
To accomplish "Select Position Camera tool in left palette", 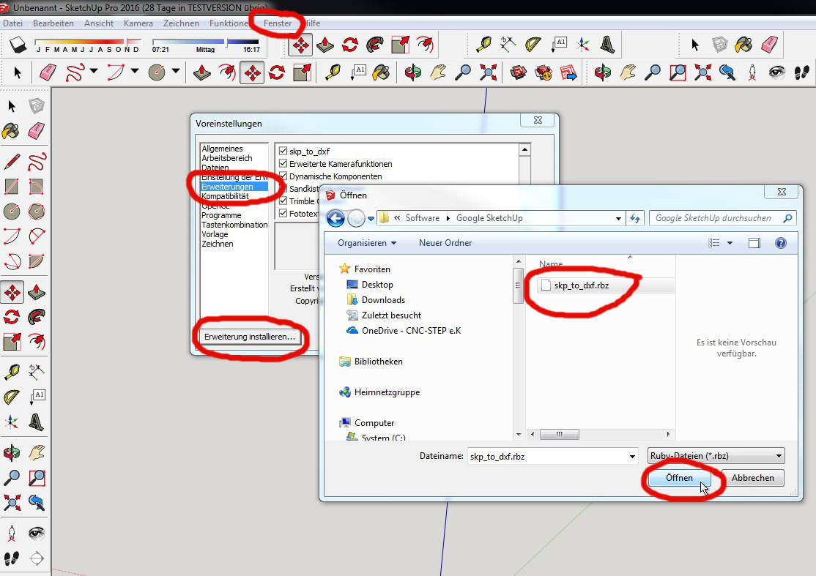I will click(x=12, y=534).
